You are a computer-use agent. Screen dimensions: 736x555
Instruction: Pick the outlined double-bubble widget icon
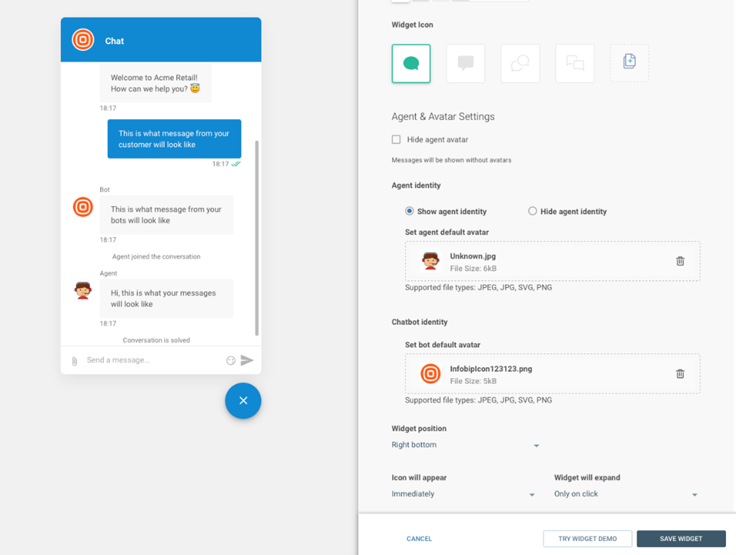(x=520, y=64)
